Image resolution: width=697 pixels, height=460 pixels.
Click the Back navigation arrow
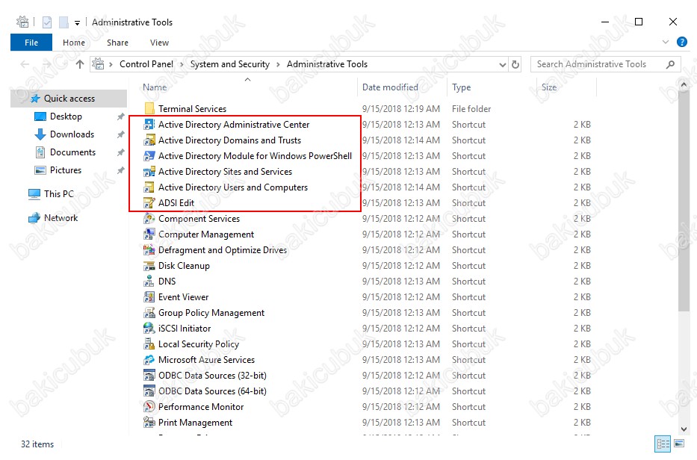tap(25, 64)
